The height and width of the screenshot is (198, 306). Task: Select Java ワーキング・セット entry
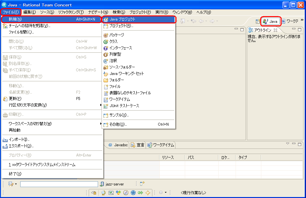point(139,74)
